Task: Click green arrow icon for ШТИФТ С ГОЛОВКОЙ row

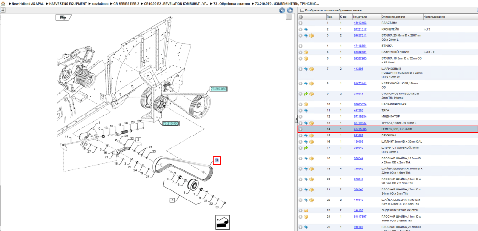Action: pos(306,148)
